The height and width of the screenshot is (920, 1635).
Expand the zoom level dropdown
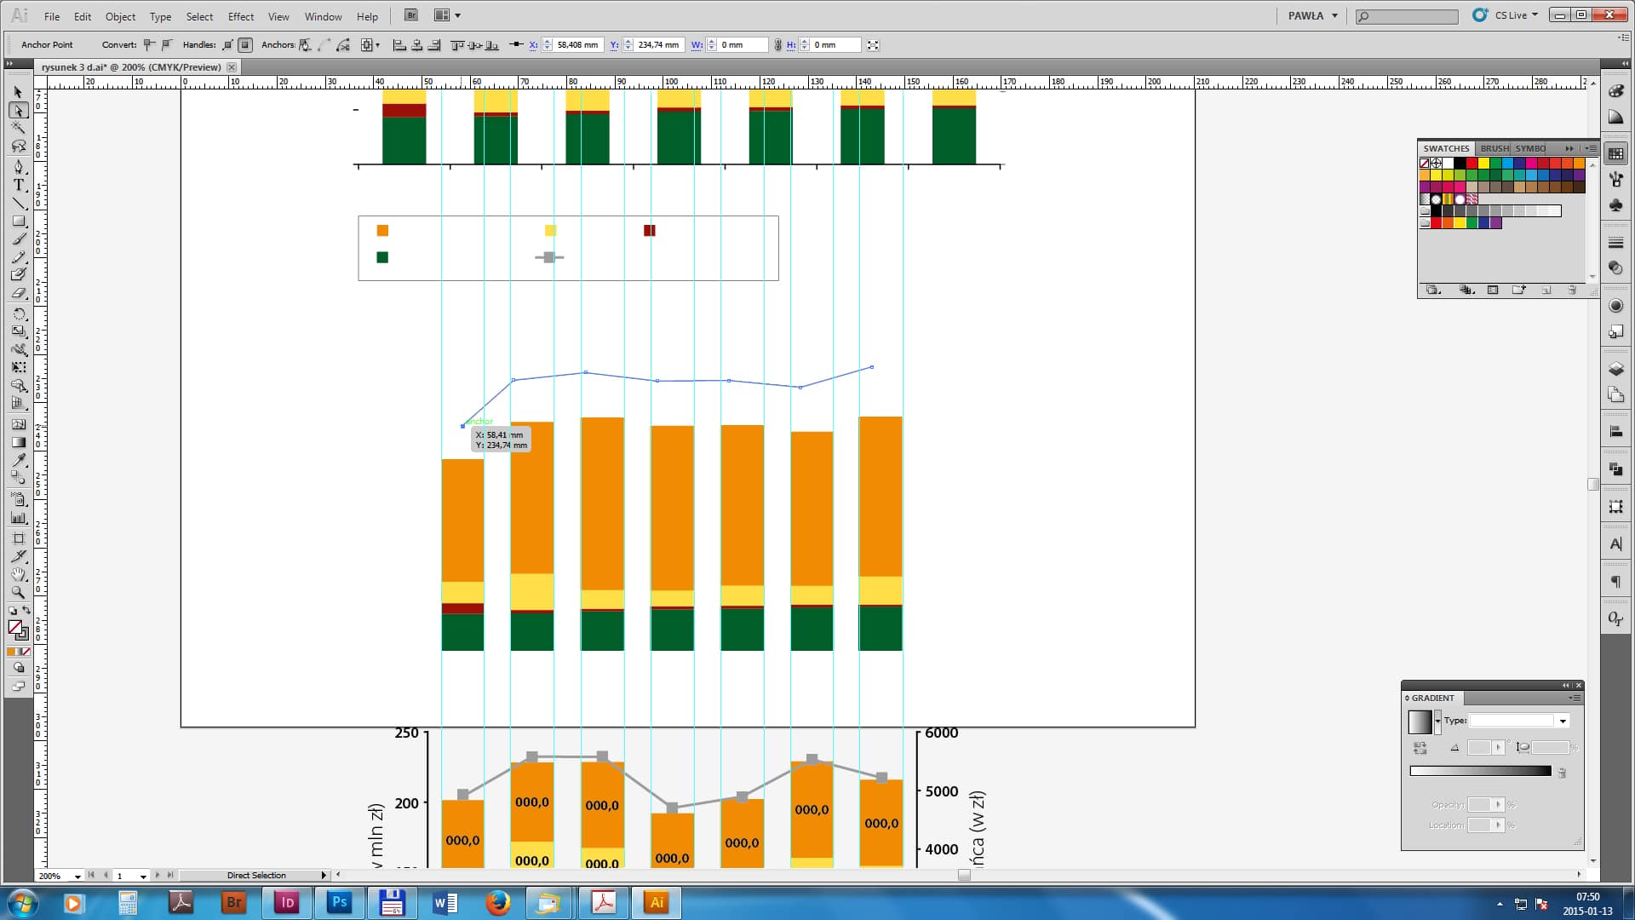click(77, 876)
